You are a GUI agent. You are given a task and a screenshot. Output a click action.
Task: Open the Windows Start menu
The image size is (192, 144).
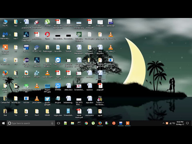tap(3, 123)
